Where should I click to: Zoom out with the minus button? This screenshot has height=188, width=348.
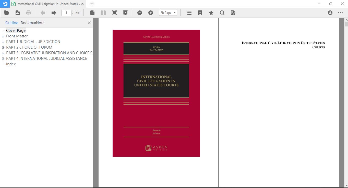coord(140,13)
